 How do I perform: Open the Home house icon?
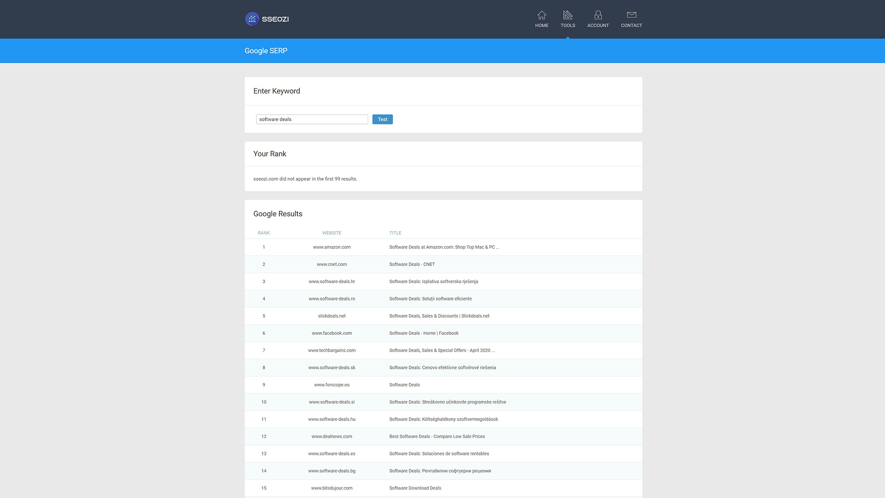[542, 15]
